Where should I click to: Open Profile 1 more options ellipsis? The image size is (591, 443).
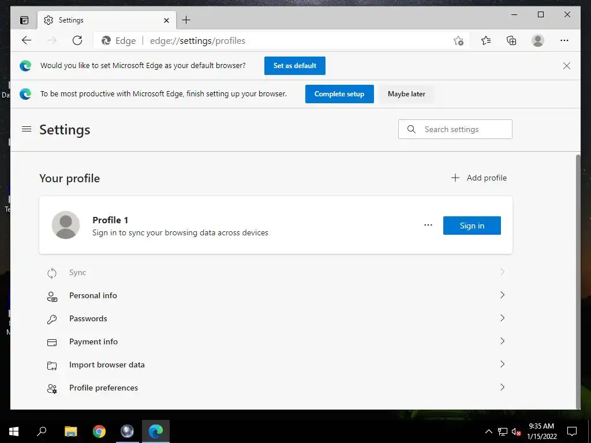428,225
